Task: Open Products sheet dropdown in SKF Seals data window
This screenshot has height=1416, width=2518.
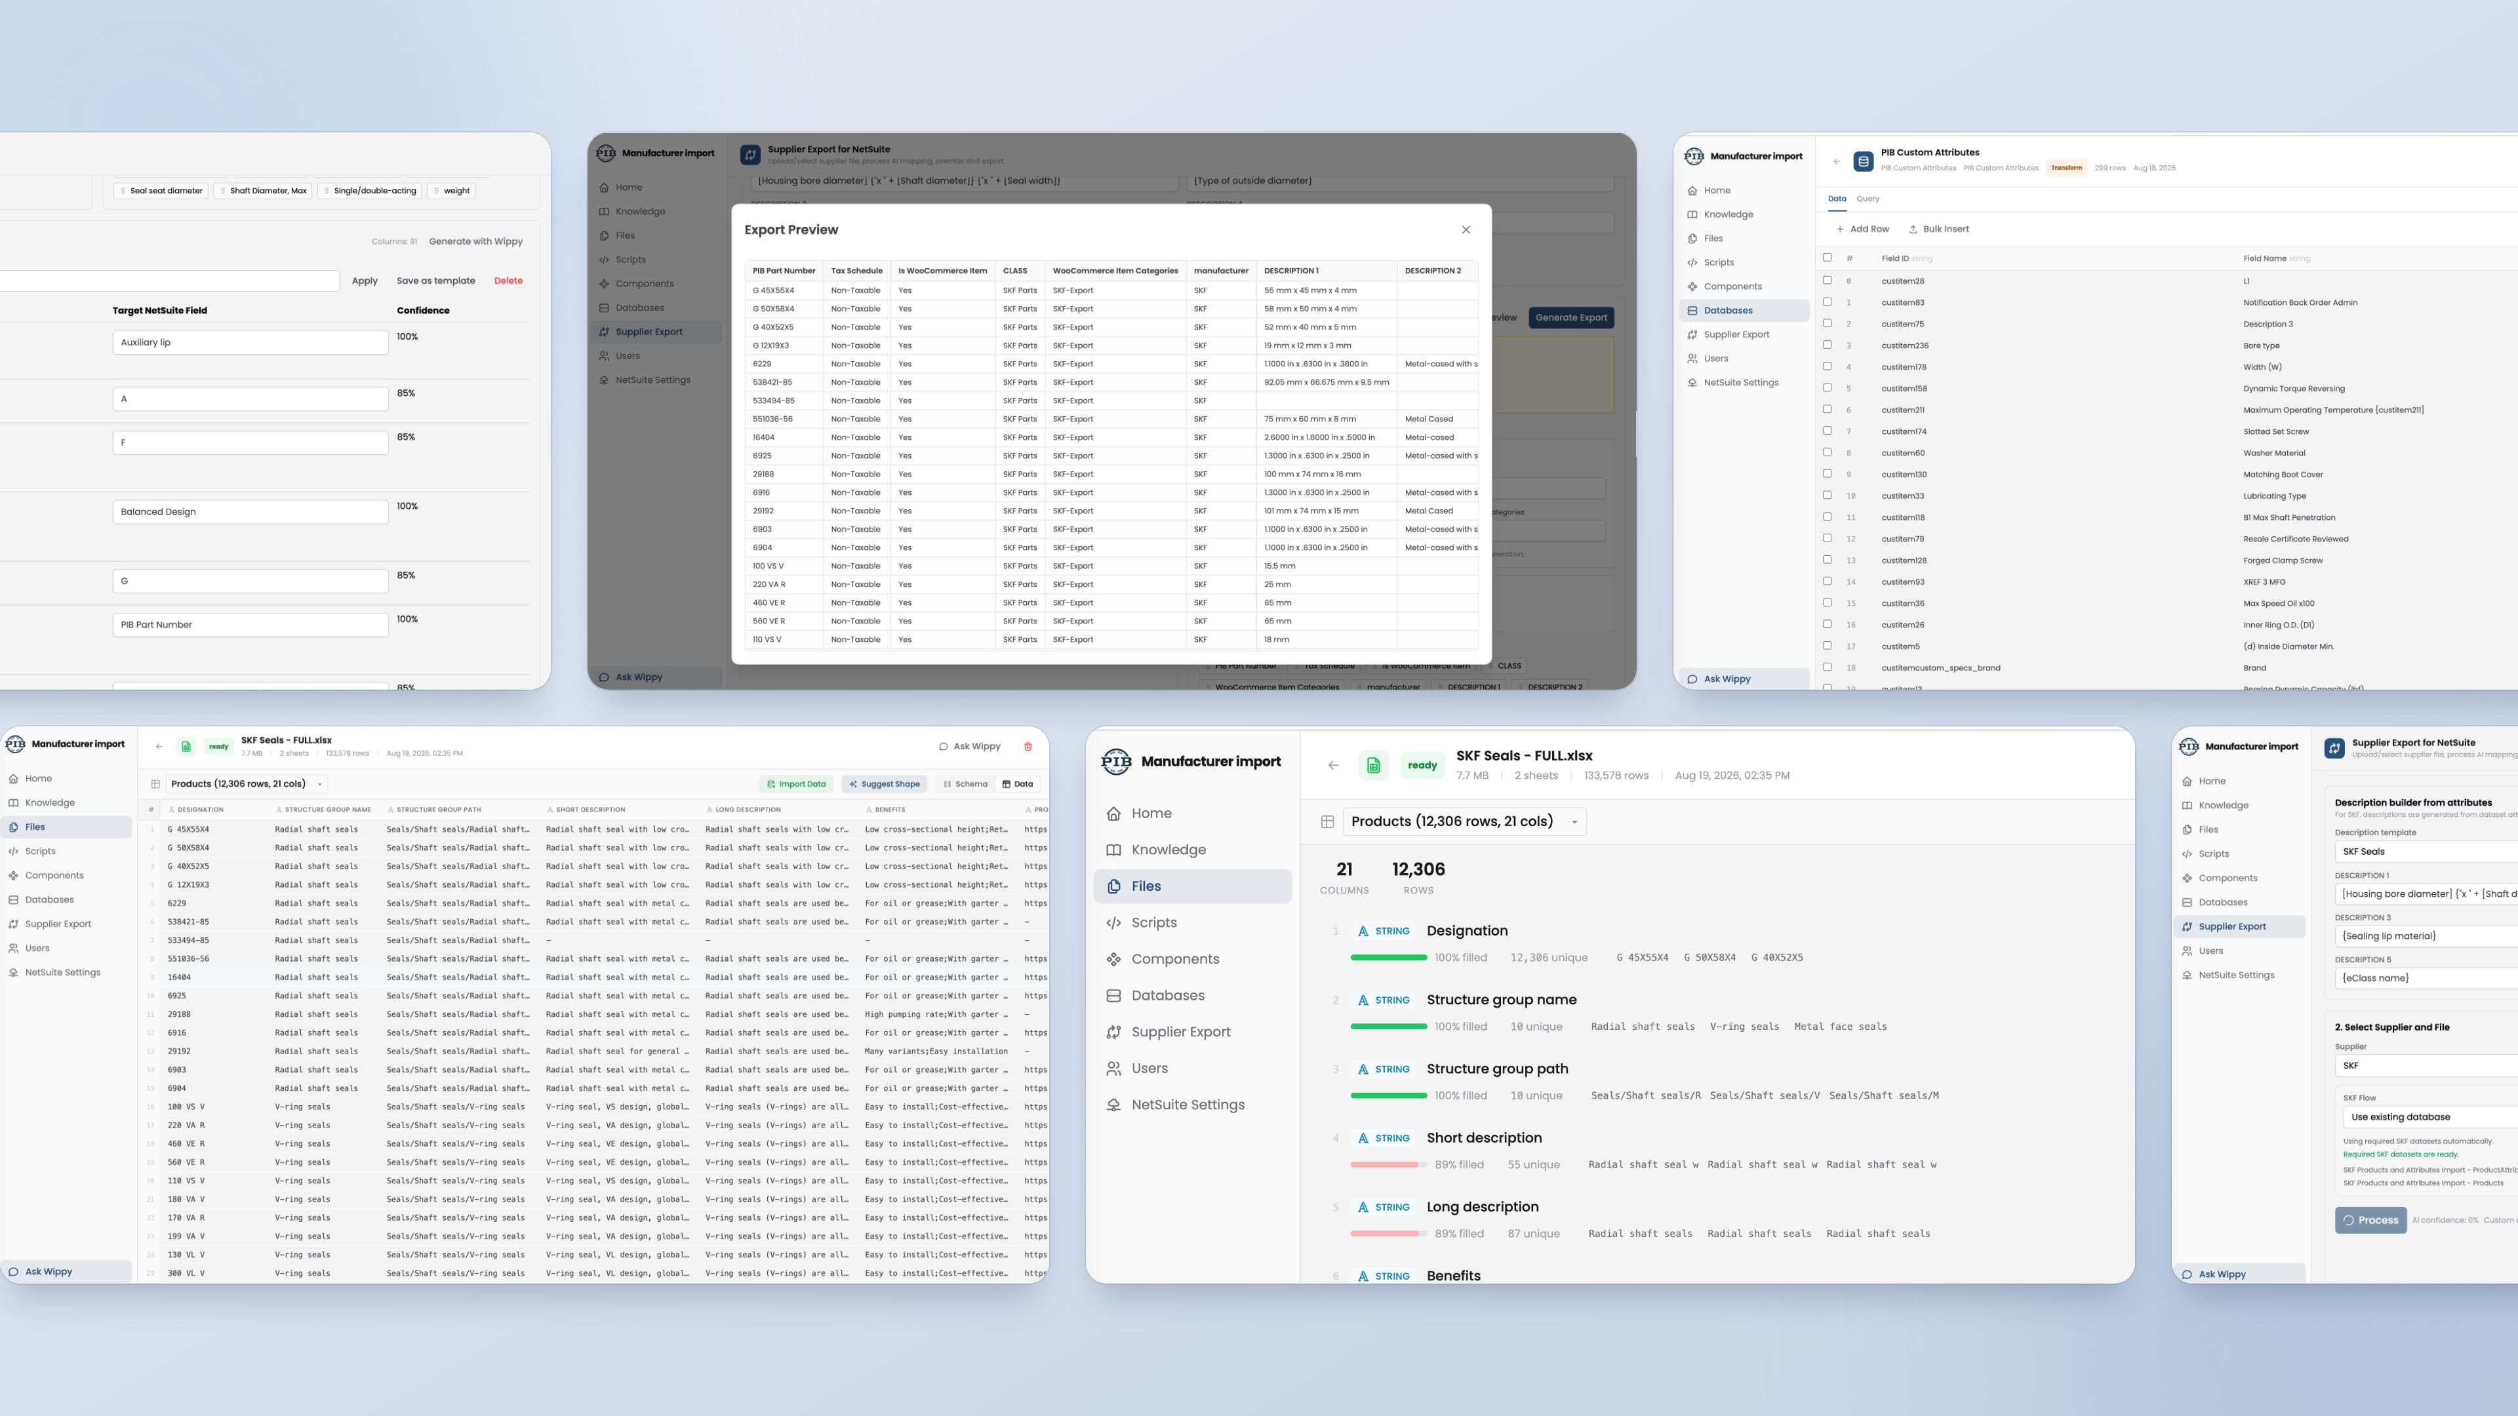Action: point(247,784)
